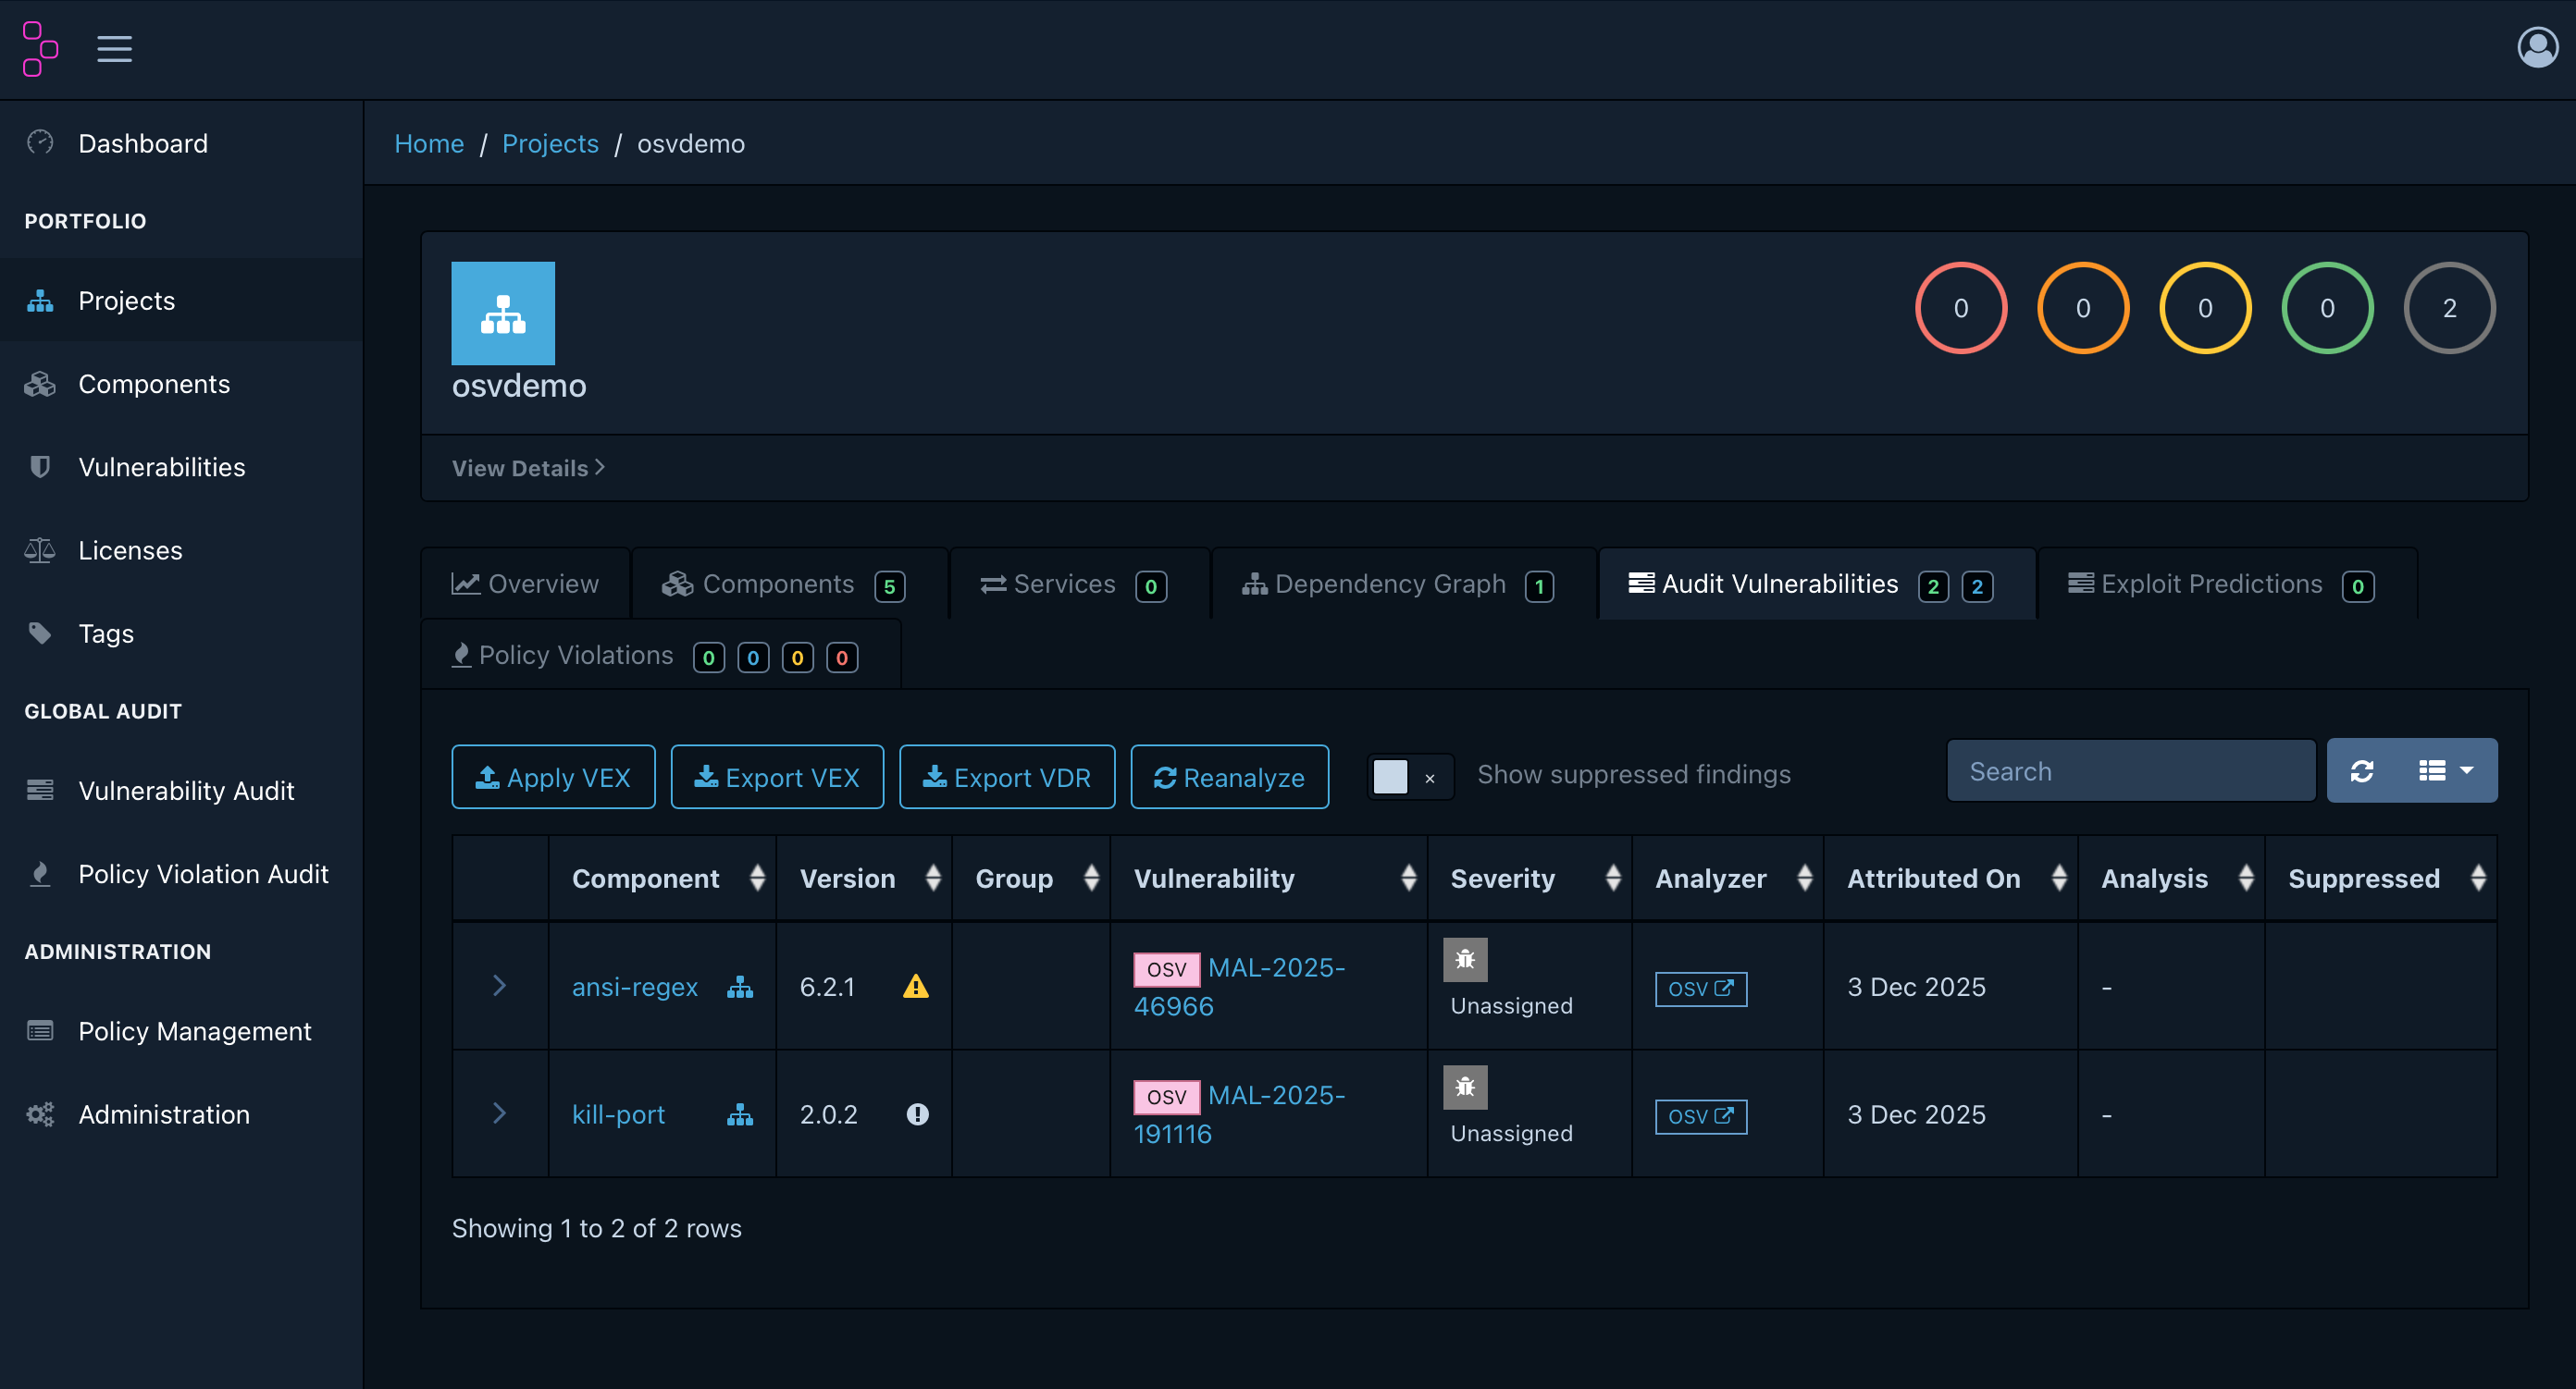The image size is (2576, 1389).
Task: Open the user account profile icon
Action: 2536,47
